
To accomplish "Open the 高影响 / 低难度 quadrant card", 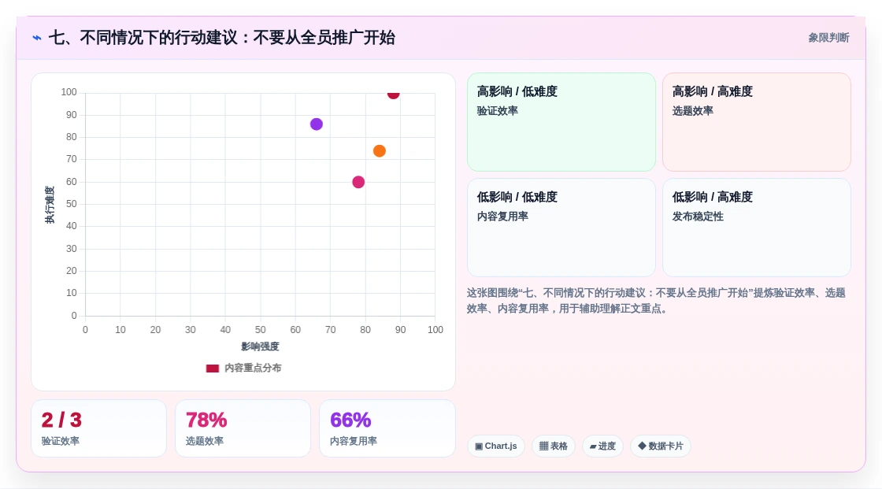I will point(561,121).
